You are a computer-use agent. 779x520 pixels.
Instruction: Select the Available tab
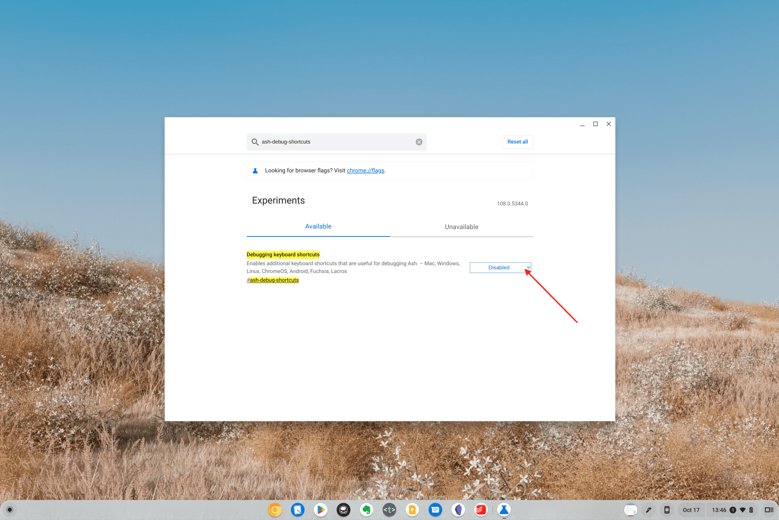(x=318, y=227)
